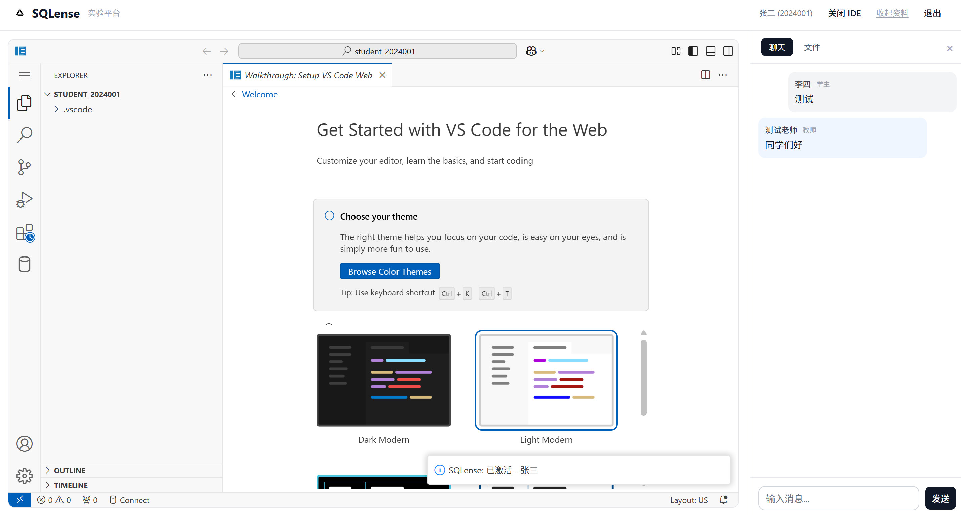This screenshot has height=515, width=961.
Task: Open the Explorer view in activity bar
Action: [24, 103]
